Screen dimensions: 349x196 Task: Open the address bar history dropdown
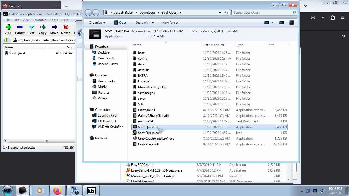pyautogui.click(x=220, y=13)
